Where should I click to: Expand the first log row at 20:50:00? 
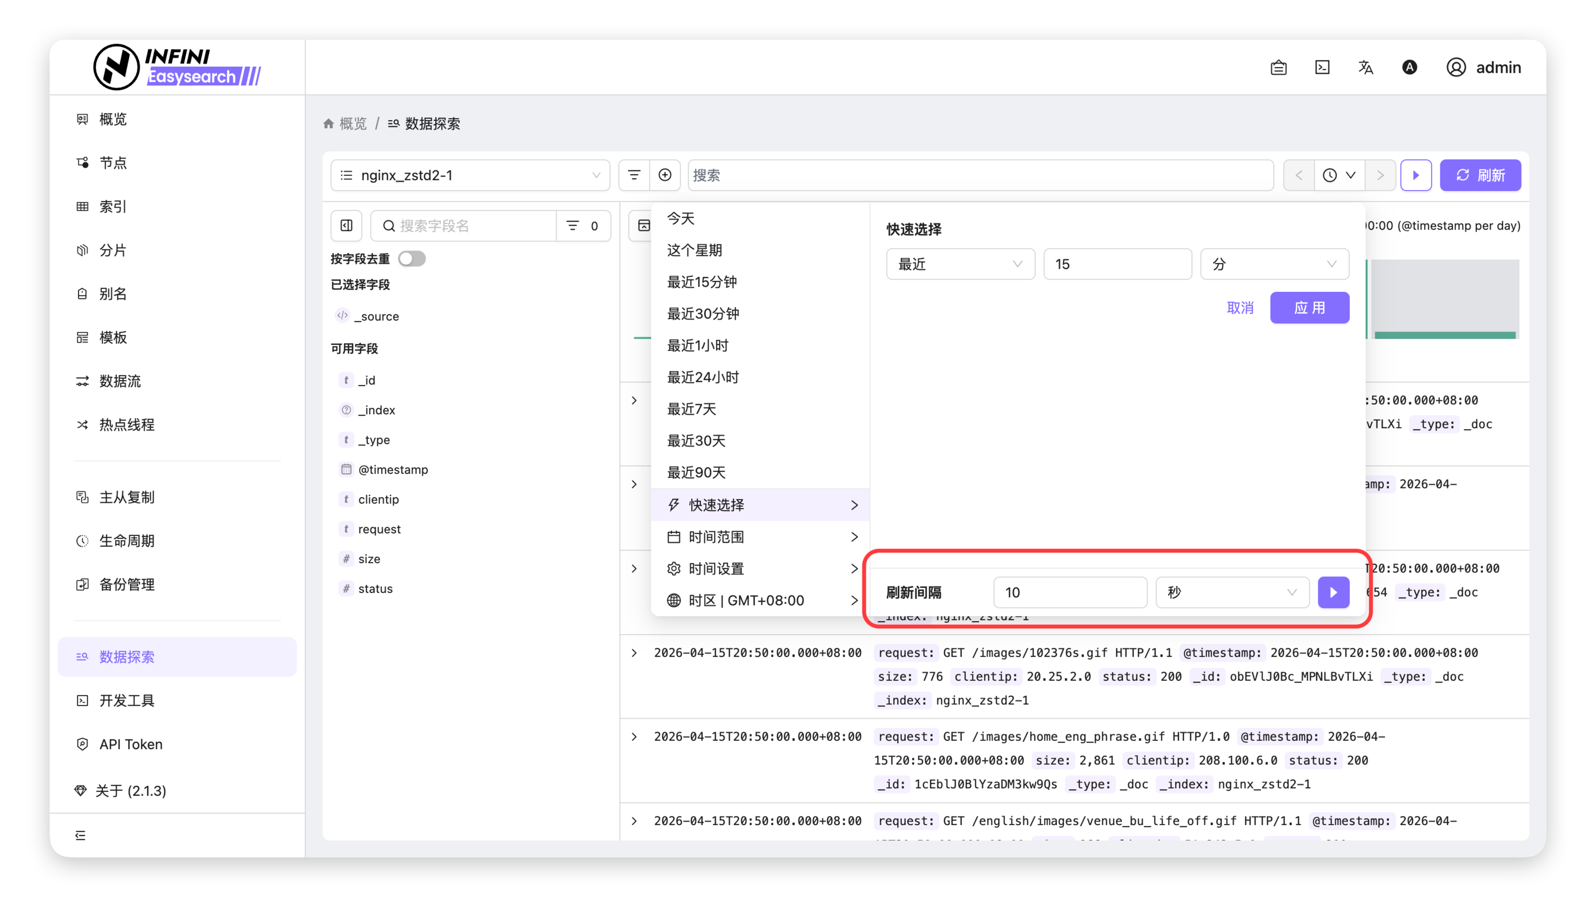point(634,400)
